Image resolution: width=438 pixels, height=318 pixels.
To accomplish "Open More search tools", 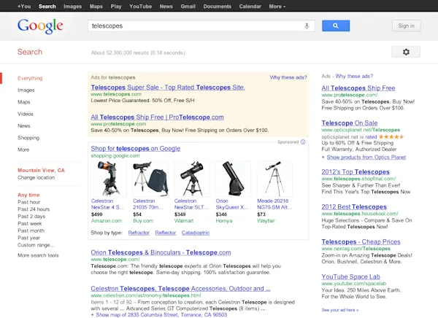I will pyautogui.click(x=38, y=255).
